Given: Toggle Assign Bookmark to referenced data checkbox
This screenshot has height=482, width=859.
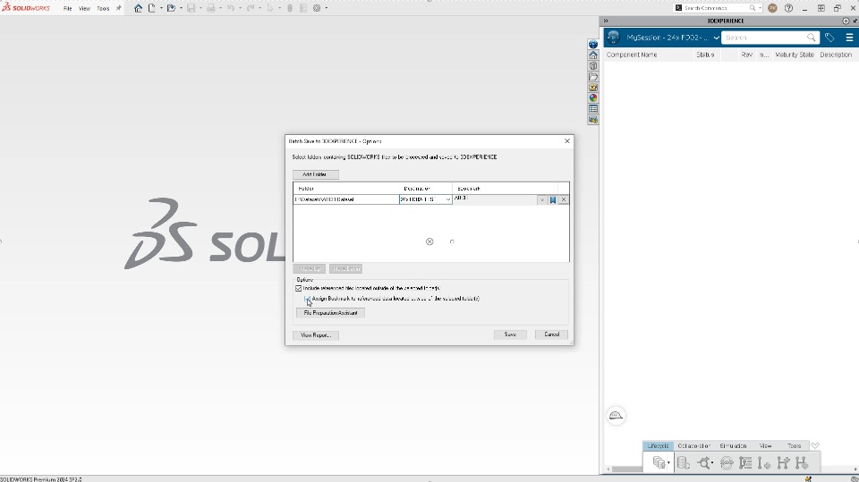Looking at the screenshot, I should coord(307,299).
